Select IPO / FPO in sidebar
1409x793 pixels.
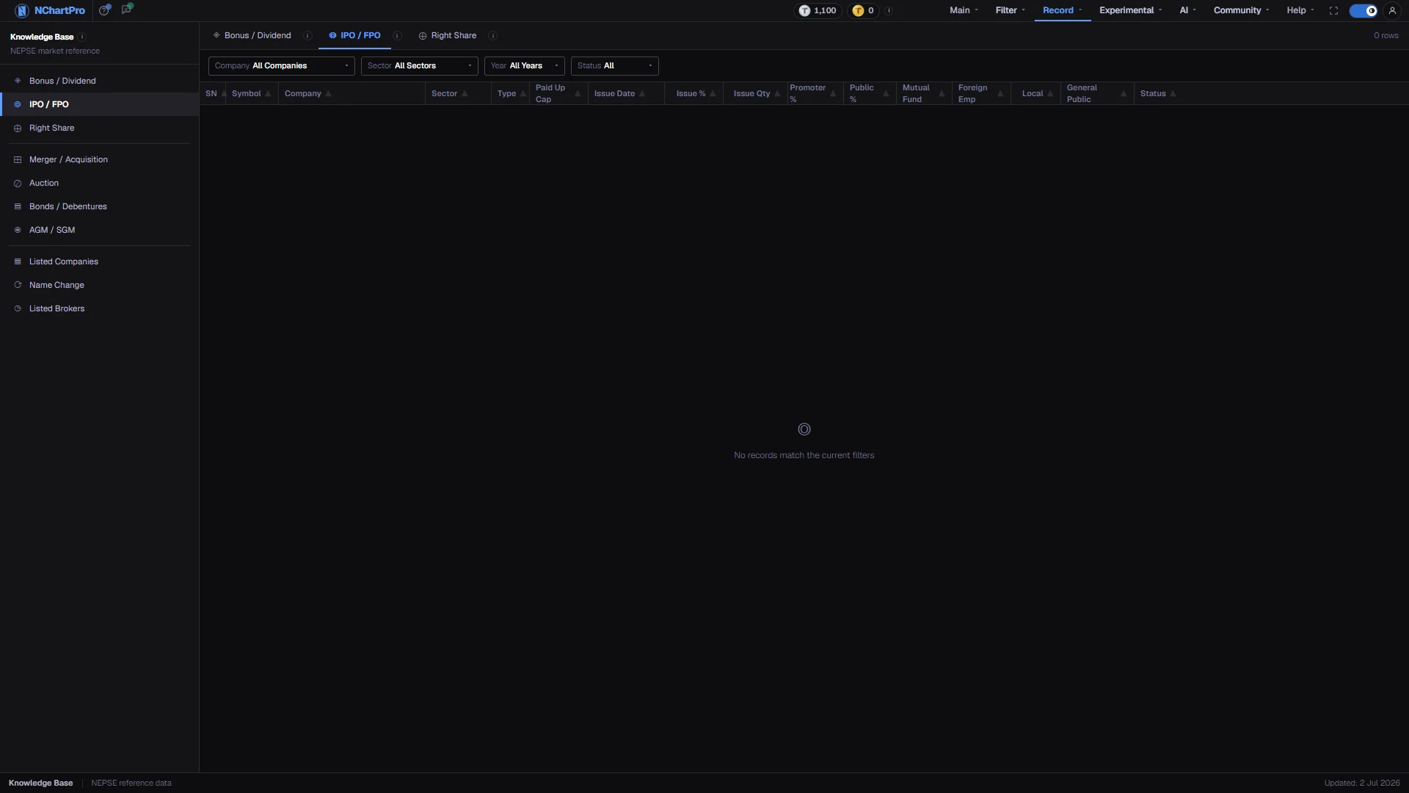tap(99, 104)
